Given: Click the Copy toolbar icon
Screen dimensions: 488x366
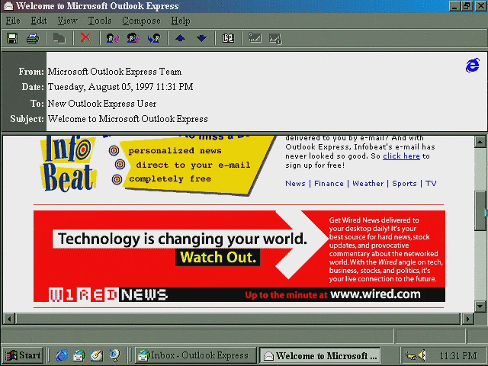Looking at the screenshot, I should [x=59, y=38].
